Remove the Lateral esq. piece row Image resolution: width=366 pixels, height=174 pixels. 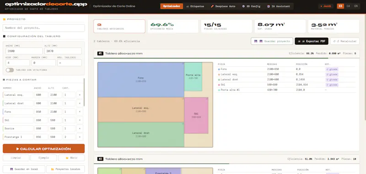click(x=80, y=95)
